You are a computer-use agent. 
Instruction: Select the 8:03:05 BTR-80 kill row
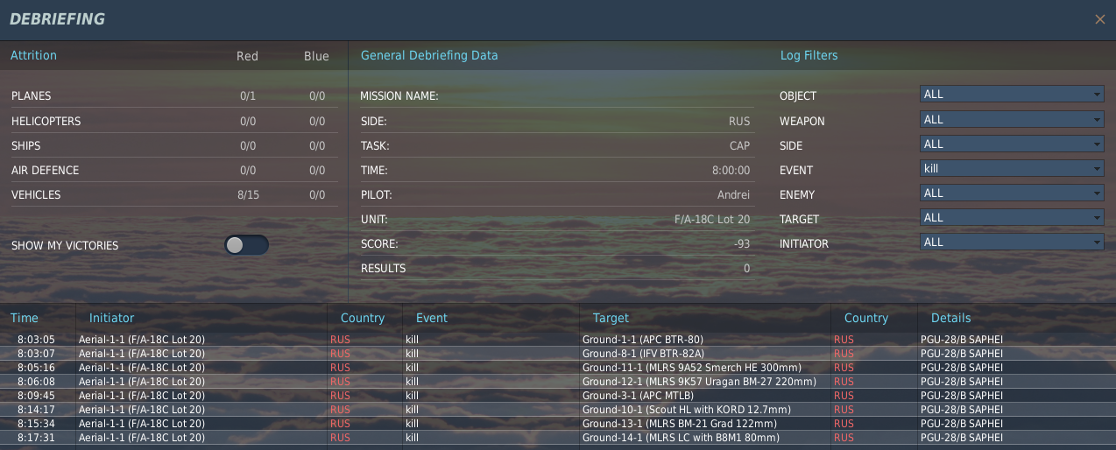(x=558, y=339)
